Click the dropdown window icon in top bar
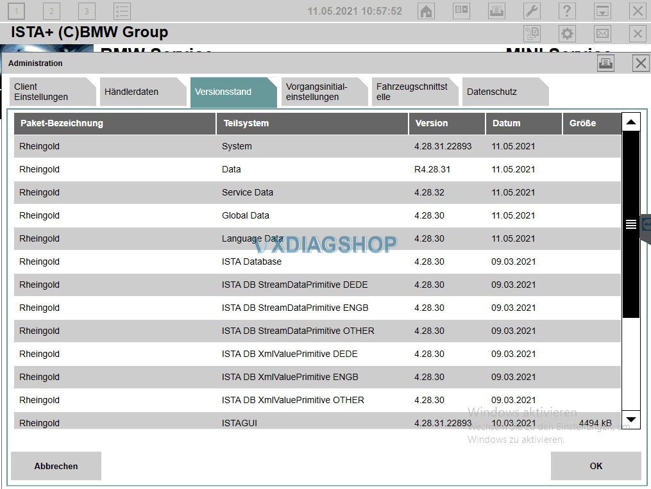Screen dimensions: 651x489 602,11
